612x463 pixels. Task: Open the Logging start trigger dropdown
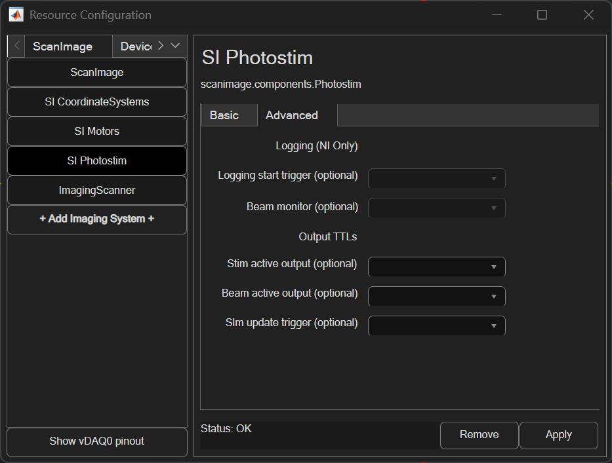point(437,178)
